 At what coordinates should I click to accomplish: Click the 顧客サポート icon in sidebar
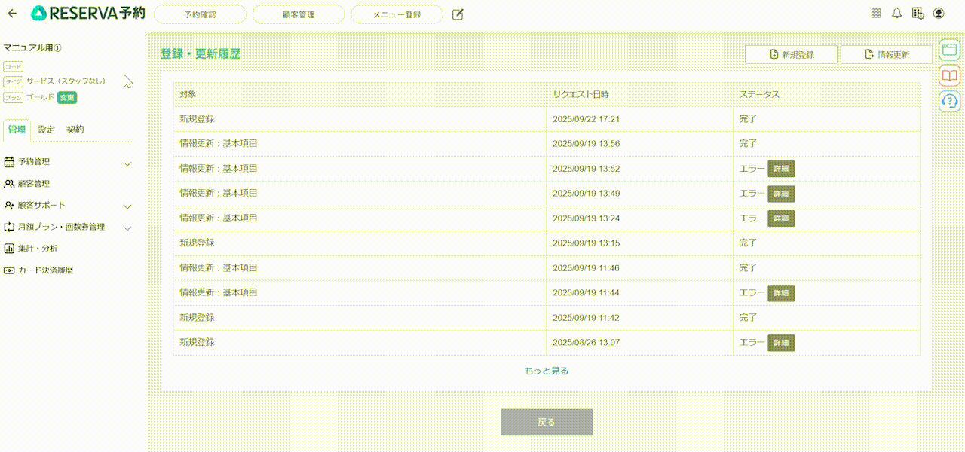coord(9,206)
